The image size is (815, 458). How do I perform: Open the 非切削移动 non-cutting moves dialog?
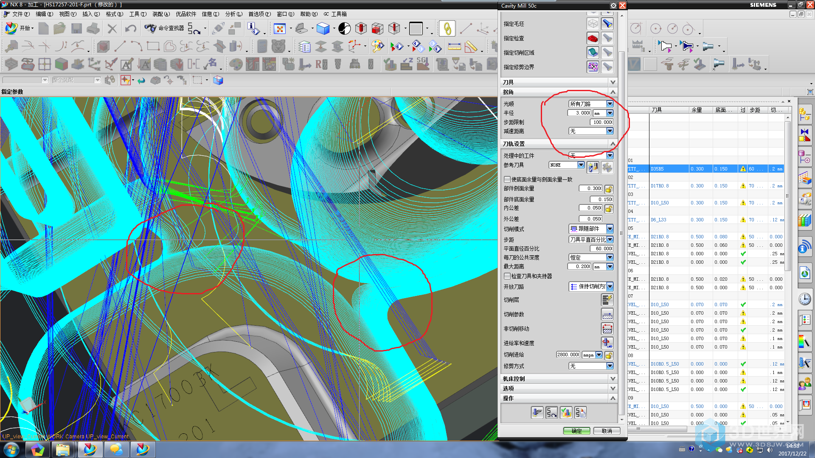click(607, 329)
